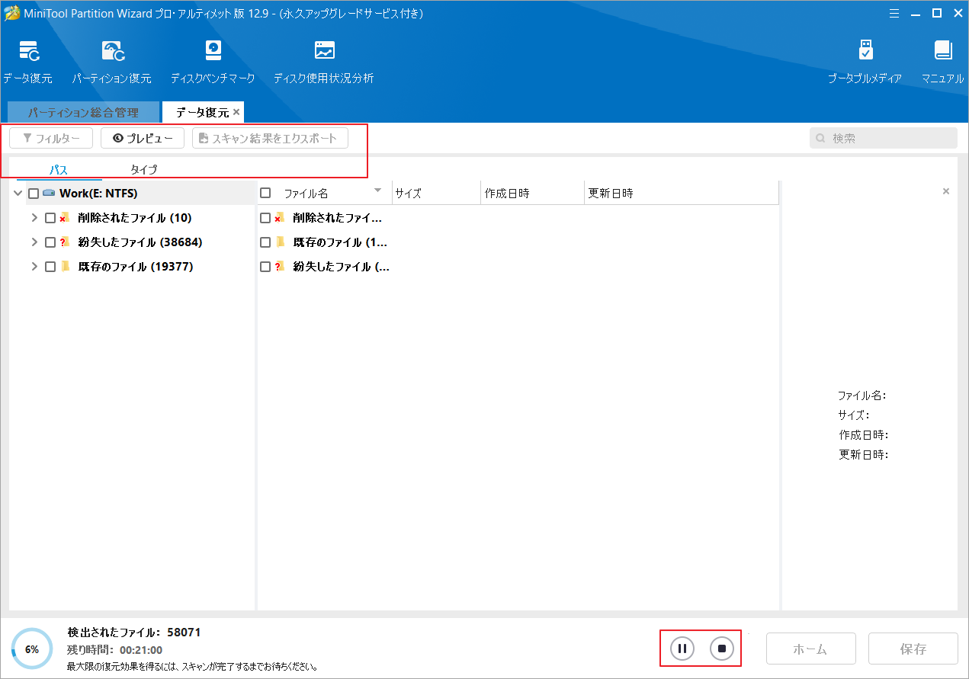Open the データ復元 (Data Recovery) toolbar icon
Screen dimensions: 969x679
28,52
